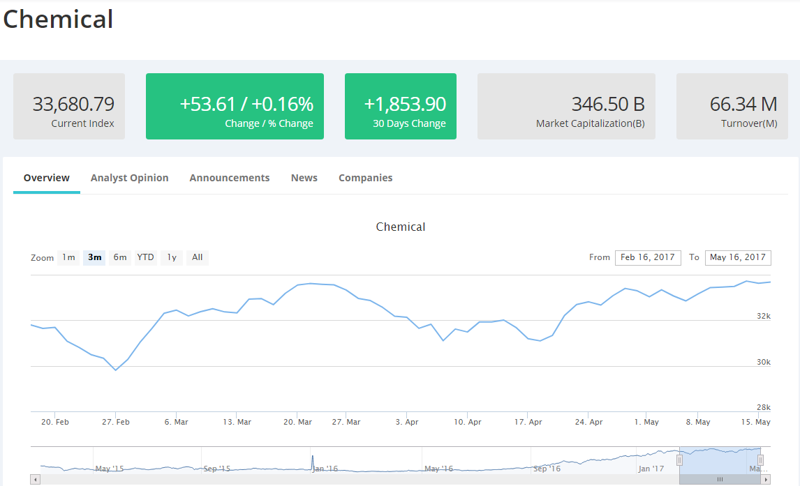Click the left scrollbar arrow below the navigator
Screen dimensions: 800x486
34,479
